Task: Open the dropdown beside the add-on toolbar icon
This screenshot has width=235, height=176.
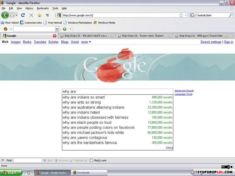Action: coord(11,29)
